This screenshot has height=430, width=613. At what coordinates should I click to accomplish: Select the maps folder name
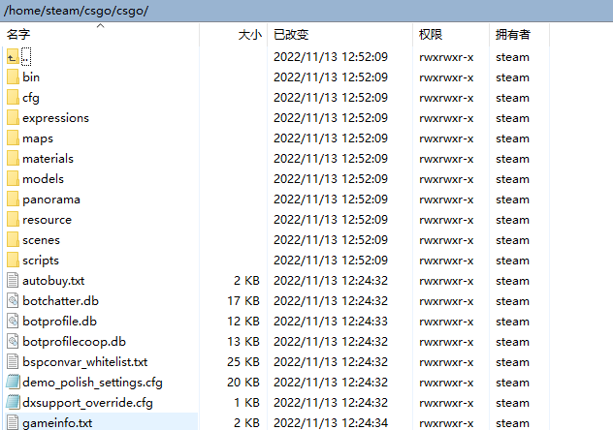pos(38,138)
